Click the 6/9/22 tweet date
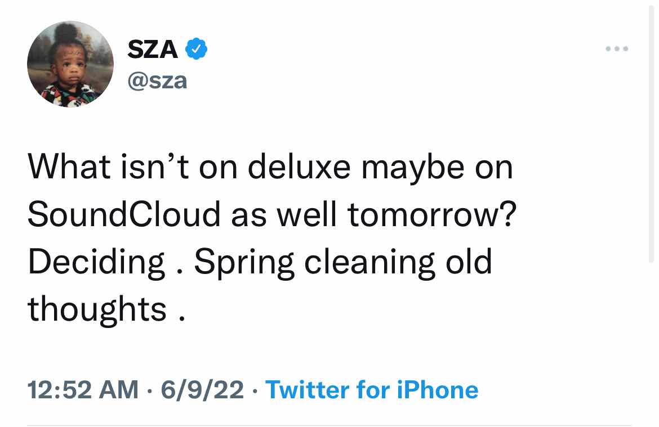This screenshot has width=659, height=427. 202,389
